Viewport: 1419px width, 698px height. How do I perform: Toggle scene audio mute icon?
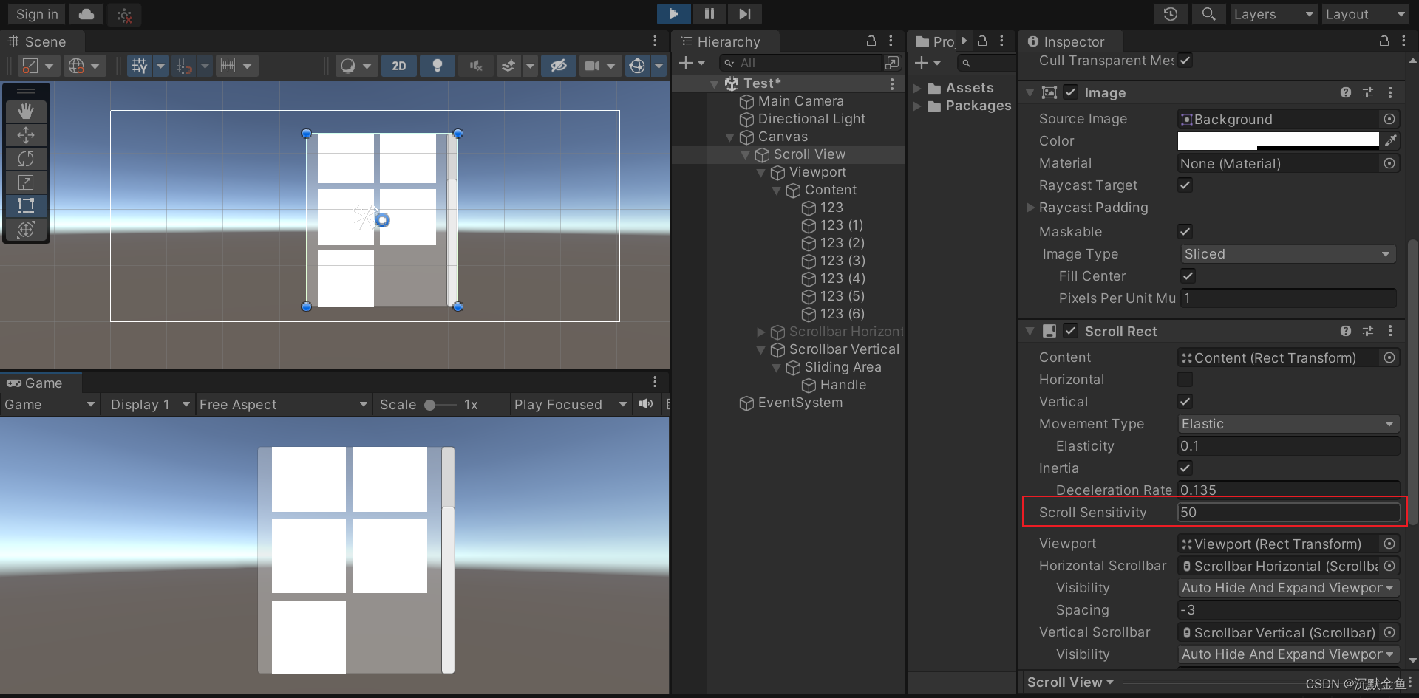pyautogui.click(x=476, y=66)
